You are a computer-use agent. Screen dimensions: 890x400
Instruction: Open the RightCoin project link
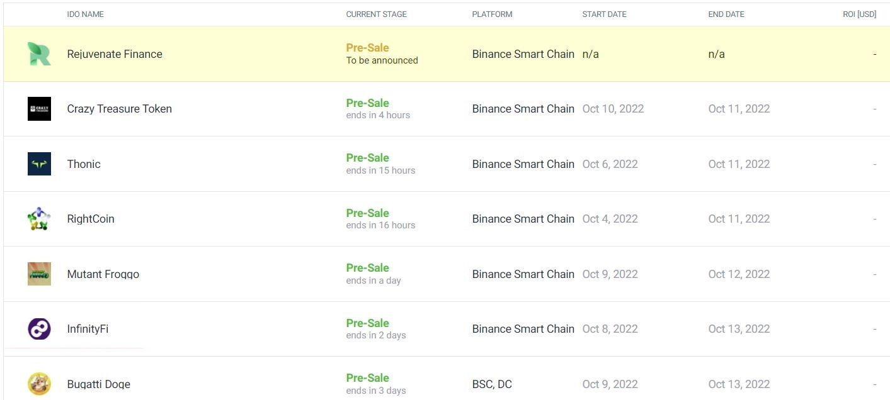click(91, 219)
